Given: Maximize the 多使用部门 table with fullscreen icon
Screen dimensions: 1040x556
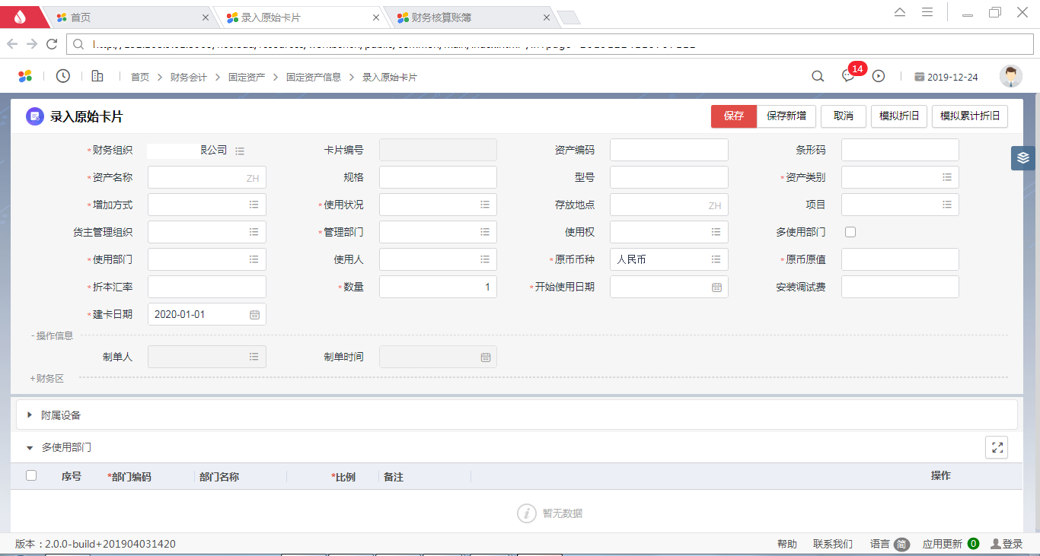Looking at the screenshot, I should (996, 447).
